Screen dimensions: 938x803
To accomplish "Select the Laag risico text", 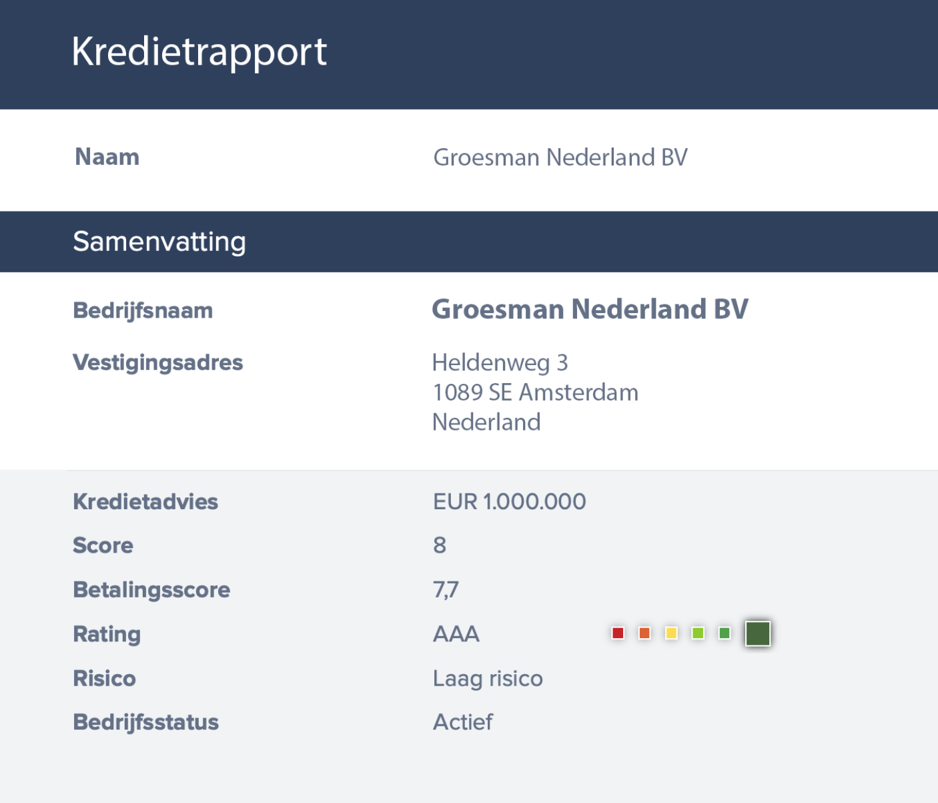I will click(x=488, y=679).
